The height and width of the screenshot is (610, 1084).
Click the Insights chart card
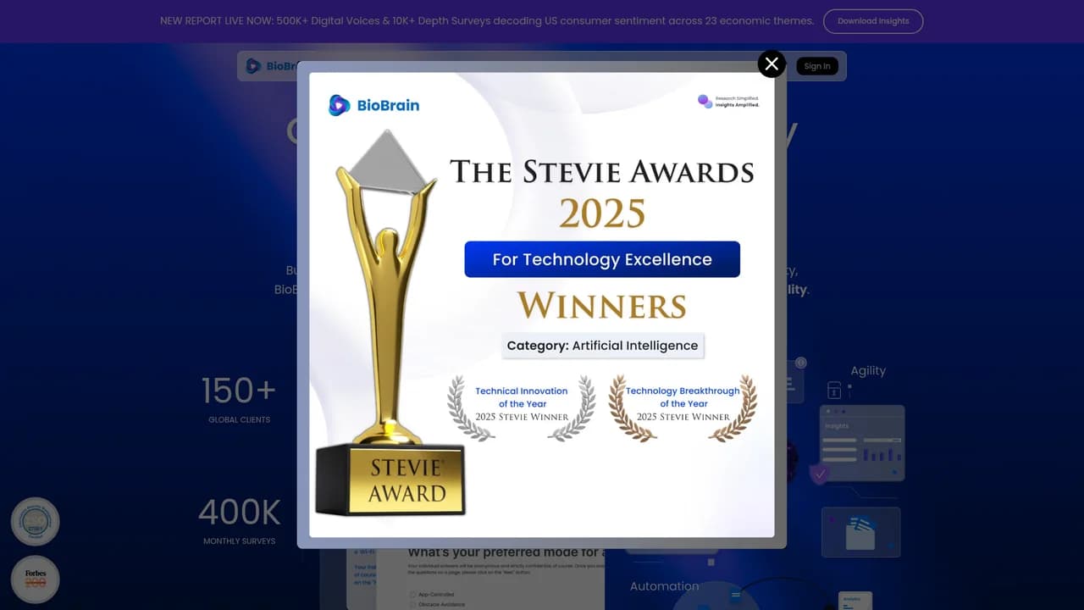[862, 443]
